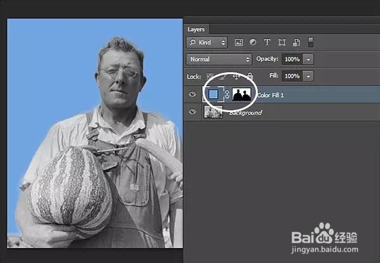
Task: Select the Background layer name
Action: 246,112
